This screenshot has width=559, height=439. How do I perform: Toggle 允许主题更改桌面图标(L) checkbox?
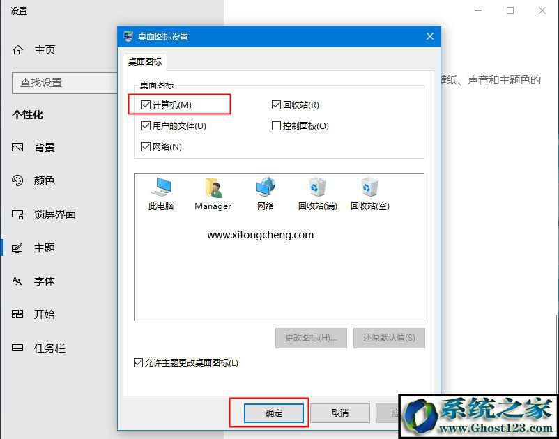(x=138, y=363)
